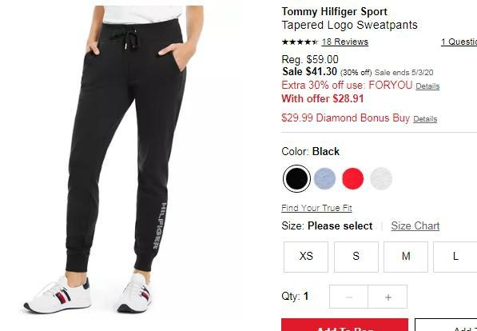This screenshot has height=331, width=477.
Task: Click the Add To Bag button
Action: [344, 325]
